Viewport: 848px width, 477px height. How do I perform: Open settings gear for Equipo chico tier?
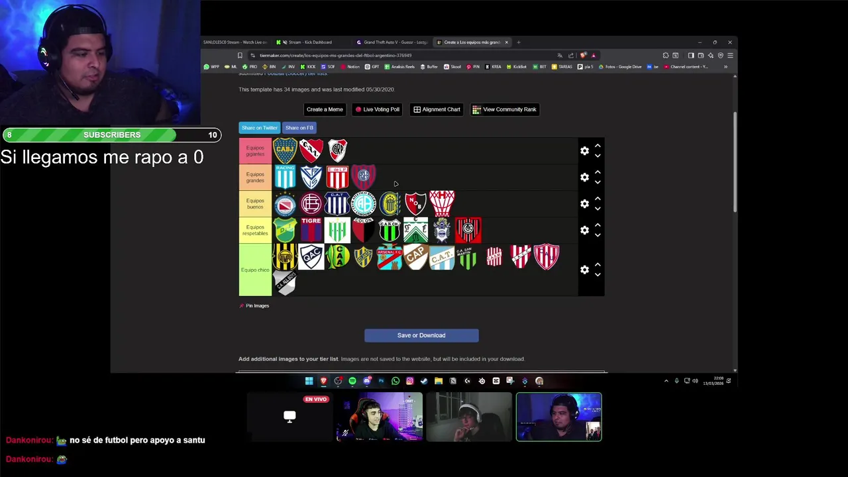coord(584,270)
